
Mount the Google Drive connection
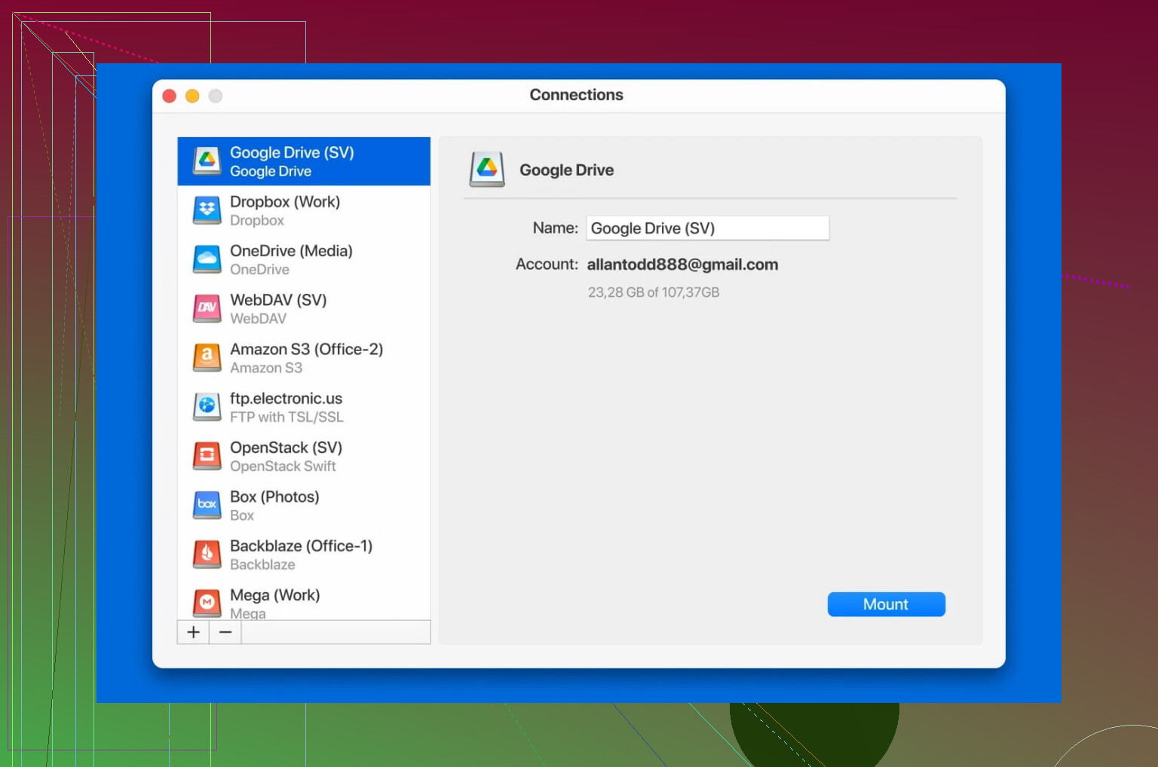[x=886, y=604]
